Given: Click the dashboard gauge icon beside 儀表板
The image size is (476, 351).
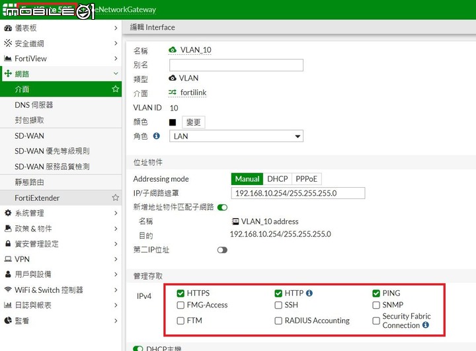Looking at the screenshot, I should click(x=8, y=28).
